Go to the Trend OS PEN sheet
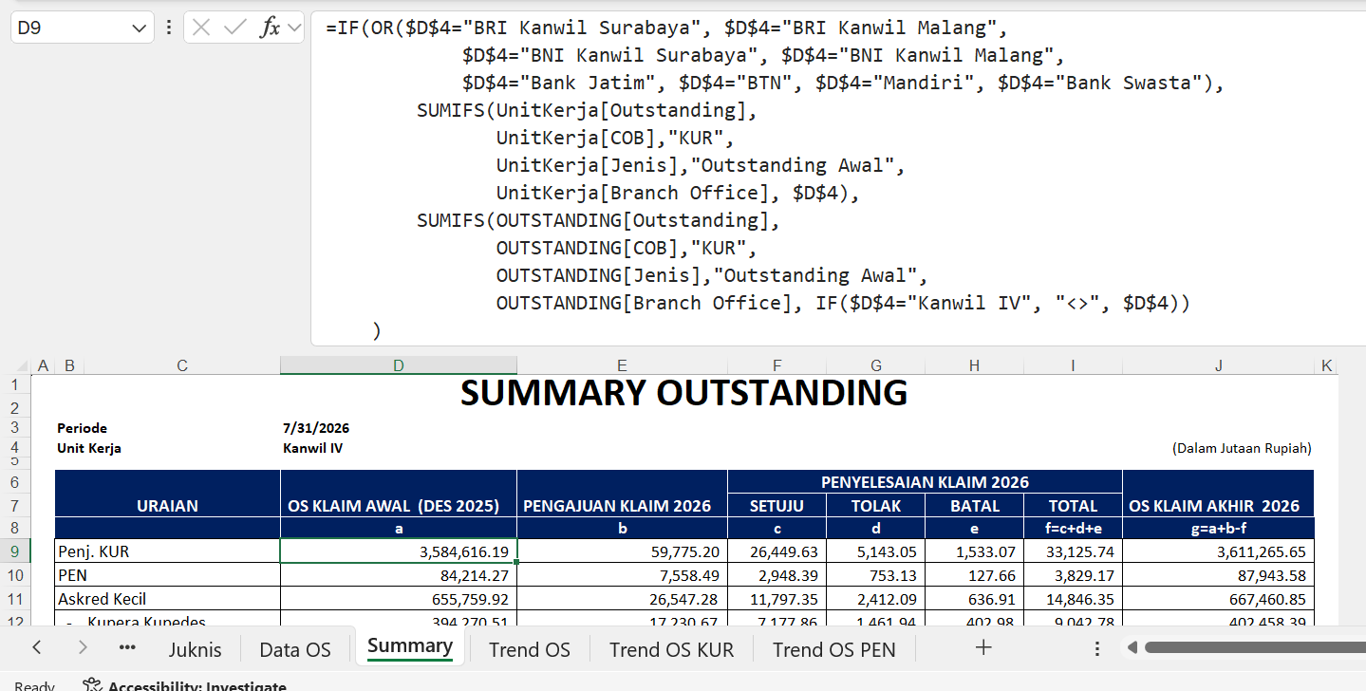The height and width of the screenshot is (691, 1366). click(833, 649)
